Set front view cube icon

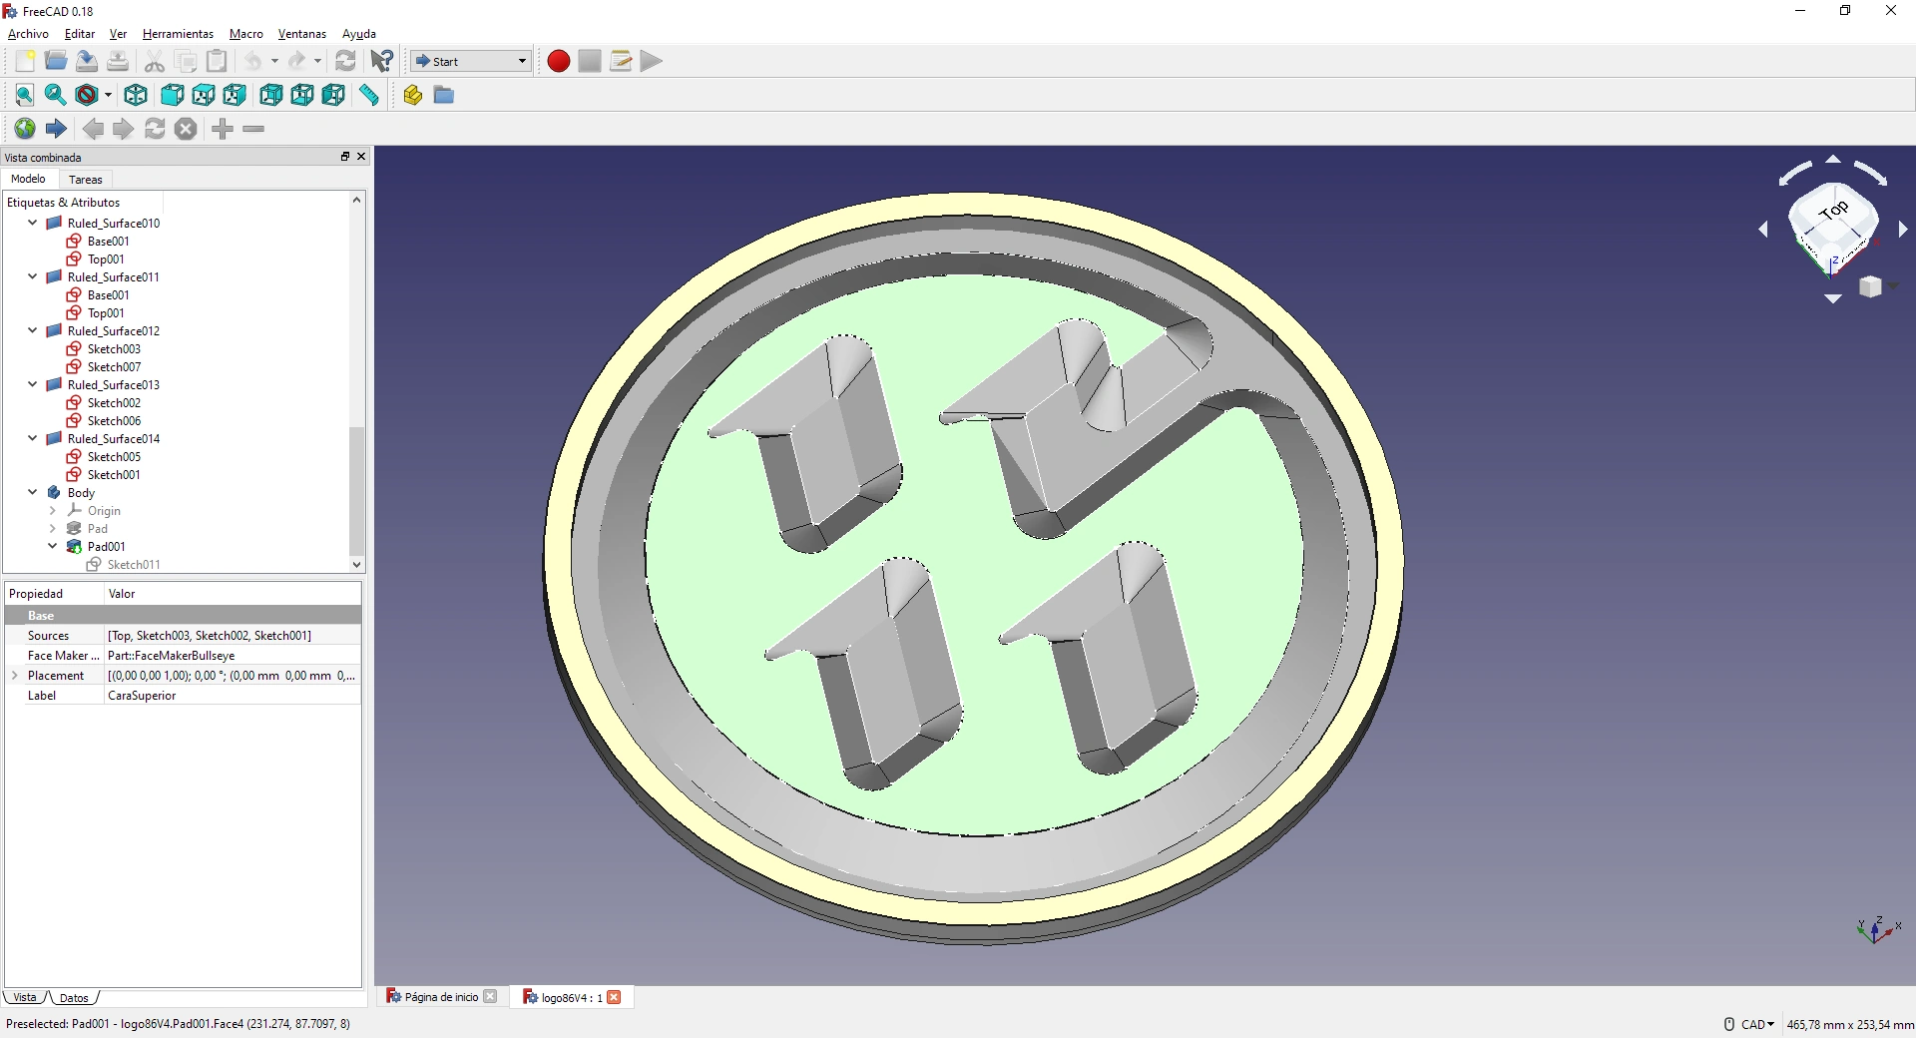[x=172, y=95]
